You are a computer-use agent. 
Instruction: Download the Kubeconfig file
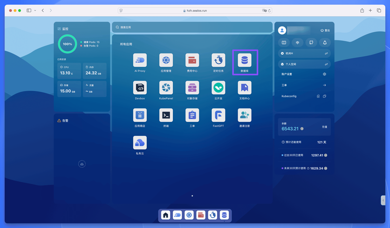point(318,96)
